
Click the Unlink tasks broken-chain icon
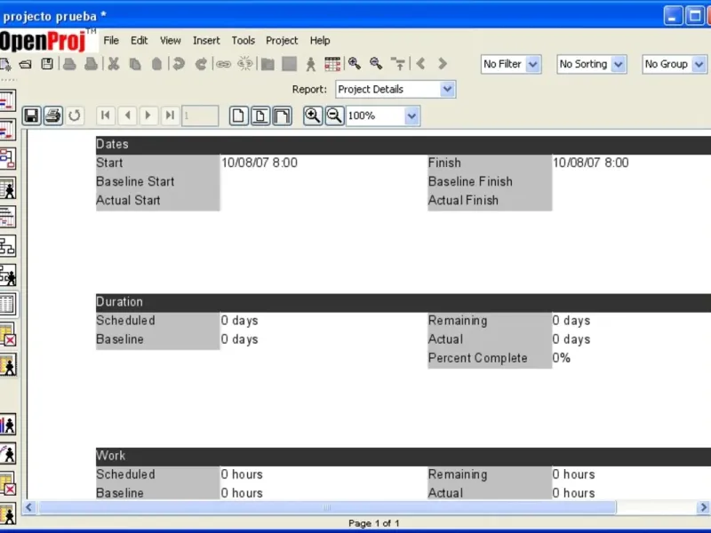coord(245,64)
